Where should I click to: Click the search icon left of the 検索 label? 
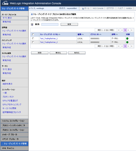tap(32, 24)
